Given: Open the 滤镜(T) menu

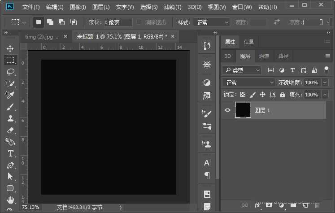Looking at the screenshot, I should (173, 7).
